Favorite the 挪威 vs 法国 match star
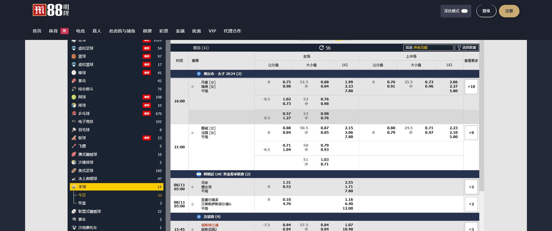552x231 pixels. pyautogui.click(x=192, y=133)
